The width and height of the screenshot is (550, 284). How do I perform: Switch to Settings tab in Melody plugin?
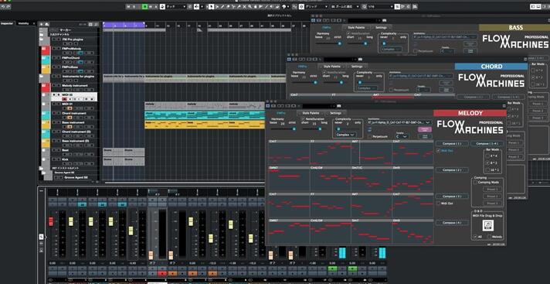point(336,113)
